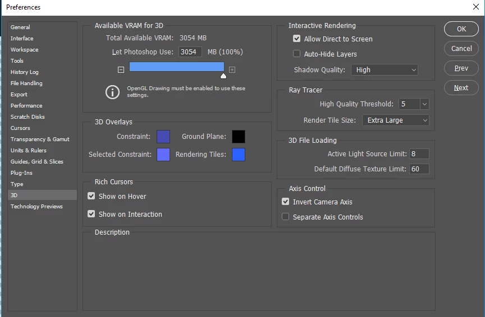This screenshot has width=485, height=317.
Task: Open Performance preferences category
Action: tap(42, 105)
